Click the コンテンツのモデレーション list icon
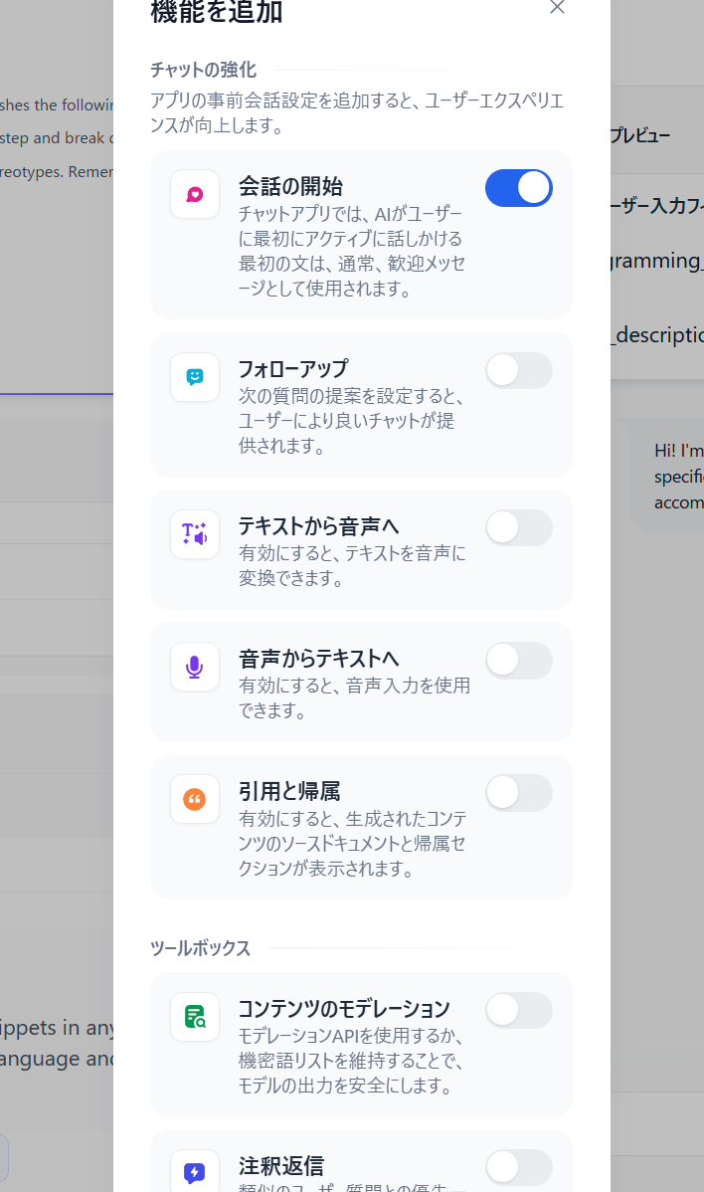 click(194, 1017)
